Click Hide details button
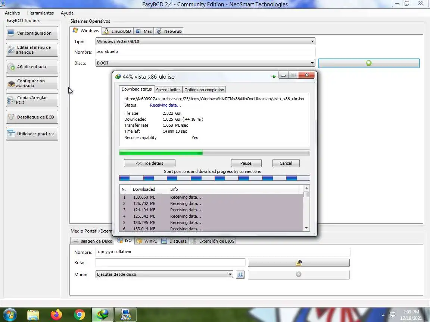The image size is (430, 322). pos(150,163)
